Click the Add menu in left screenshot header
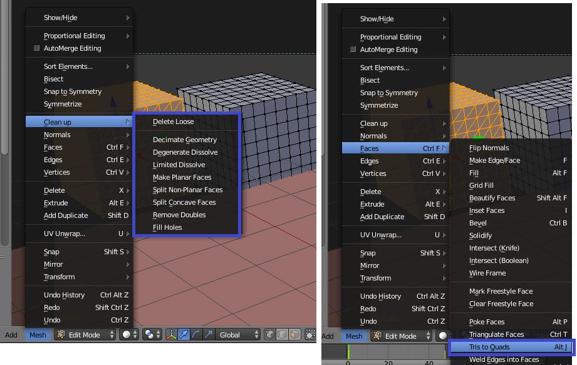This screenshot has height=365, width=577. click(x=11, y=335)
